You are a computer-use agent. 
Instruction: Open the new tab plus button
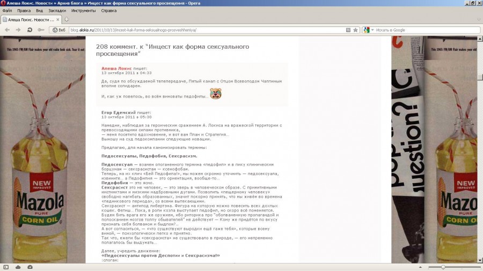(x=67, y=20)
